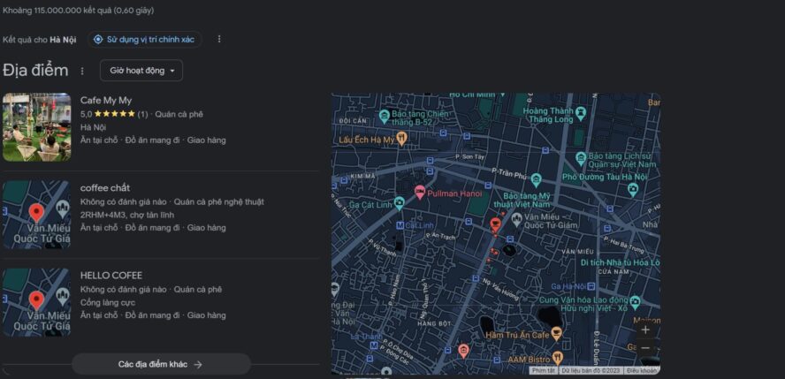Open the coffee chất map thumbnail

coord(36,215)
